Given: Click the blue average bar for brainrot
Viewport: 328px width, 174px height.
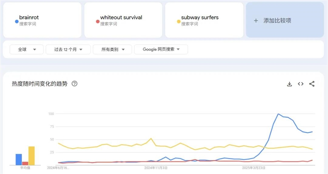Looking at the screenshot, I should click(x=19, y=159).
